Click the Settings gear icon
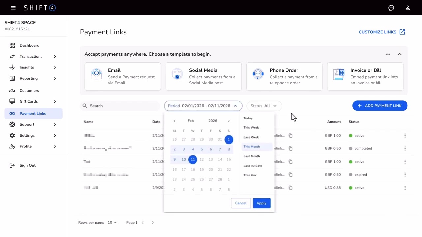The image size is (422, 237). [x=12, y=135]
